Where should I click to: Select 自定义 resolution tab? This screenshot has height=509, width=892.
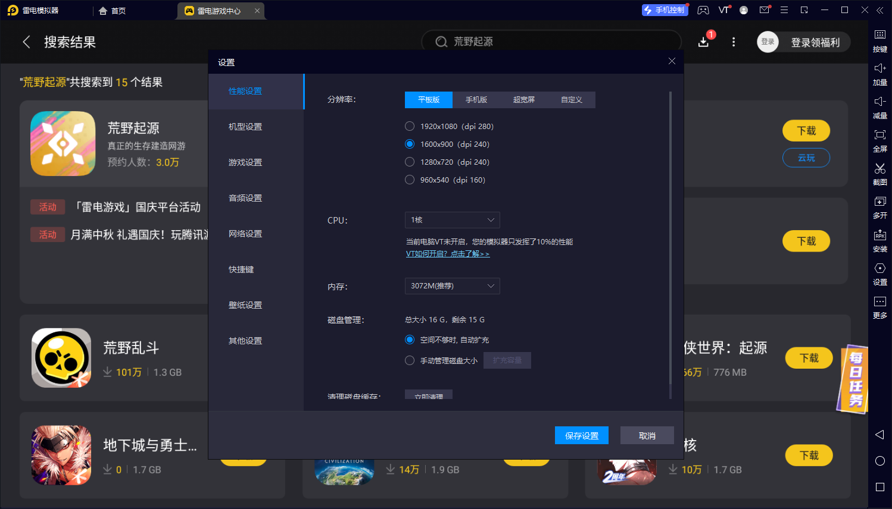point(572,100)
